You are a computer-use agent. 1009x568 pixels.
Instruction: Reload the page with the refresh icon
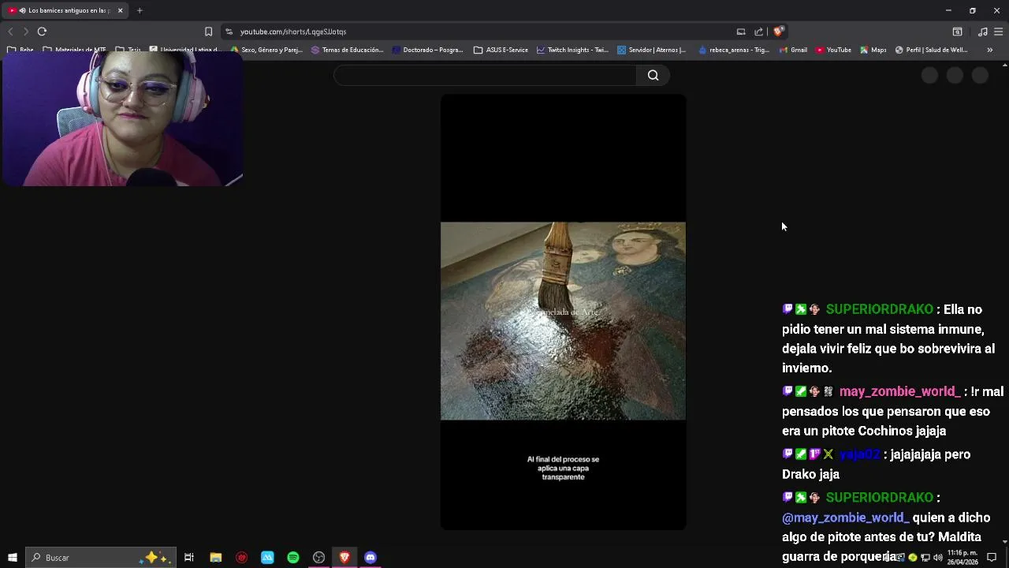pyautogui.click(x=42, y=32)
